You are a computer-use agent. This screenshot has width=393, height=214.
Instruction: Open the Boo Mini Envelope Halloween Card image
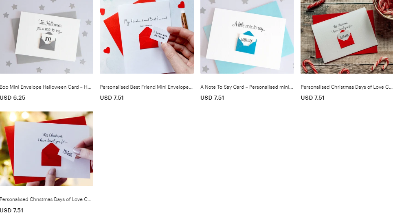click(x=46, y=37)
